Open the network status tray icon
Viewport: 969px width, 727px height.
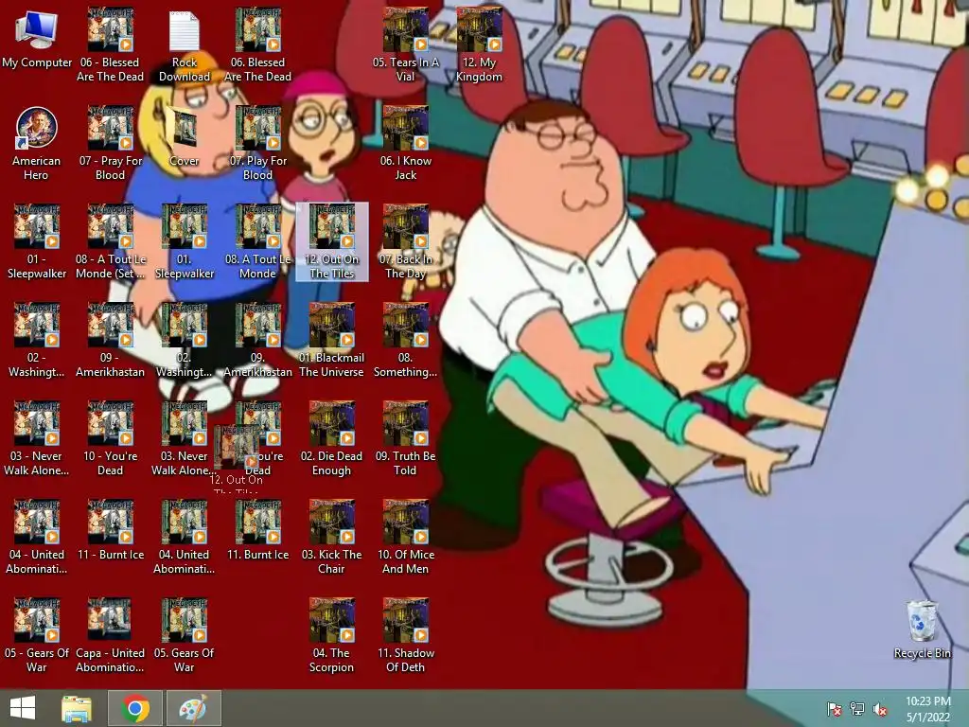click(x=857, y=709)
